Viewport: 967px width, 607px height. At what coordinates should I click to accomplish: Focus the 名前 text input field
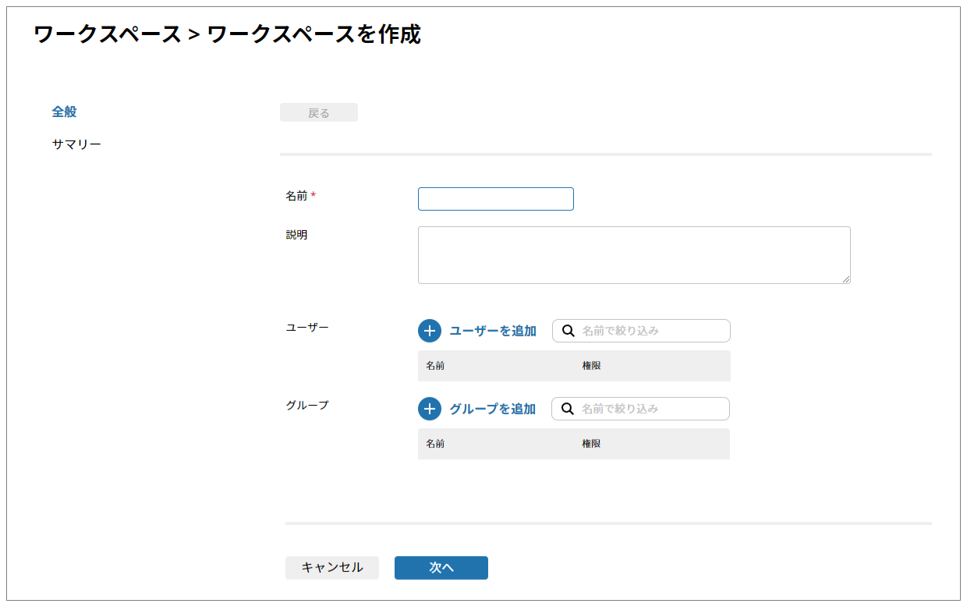(495, 199)
